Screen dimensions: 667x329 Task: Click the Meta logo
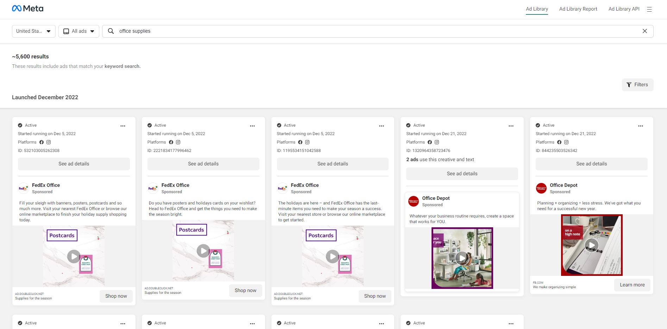[x=27, y=8]
